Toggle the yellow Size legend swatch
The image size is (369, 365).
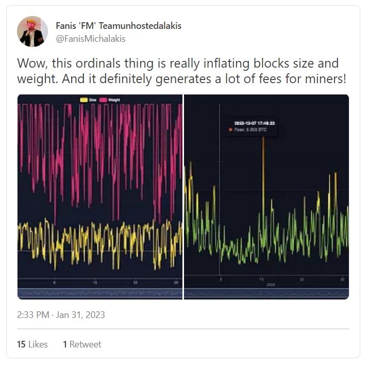84,100
